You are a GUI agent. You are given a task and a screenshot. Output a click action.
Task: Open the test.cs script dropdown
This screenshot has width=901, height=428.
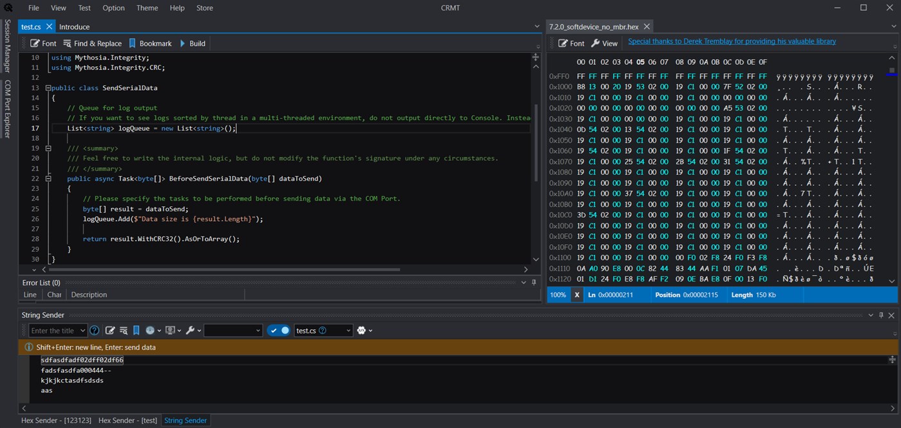pyautogui.click(x=348, y=330)
